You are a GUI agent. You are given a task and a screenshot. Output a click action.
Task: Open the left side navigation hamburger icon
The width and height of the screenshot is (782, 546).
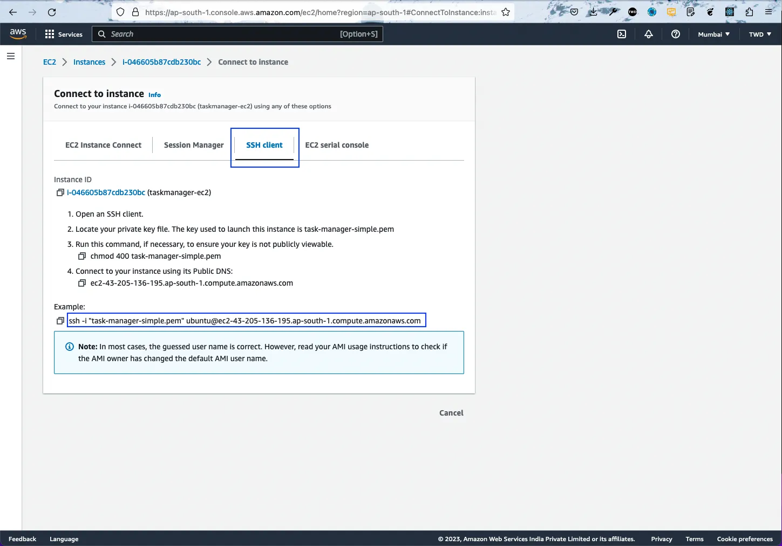tap(11, 56)
